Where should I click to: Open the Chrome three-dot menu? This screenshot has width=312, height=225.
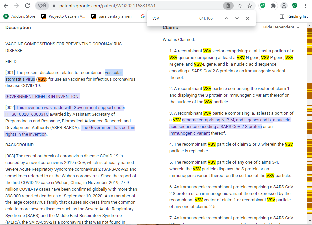(x=305, y=6)
